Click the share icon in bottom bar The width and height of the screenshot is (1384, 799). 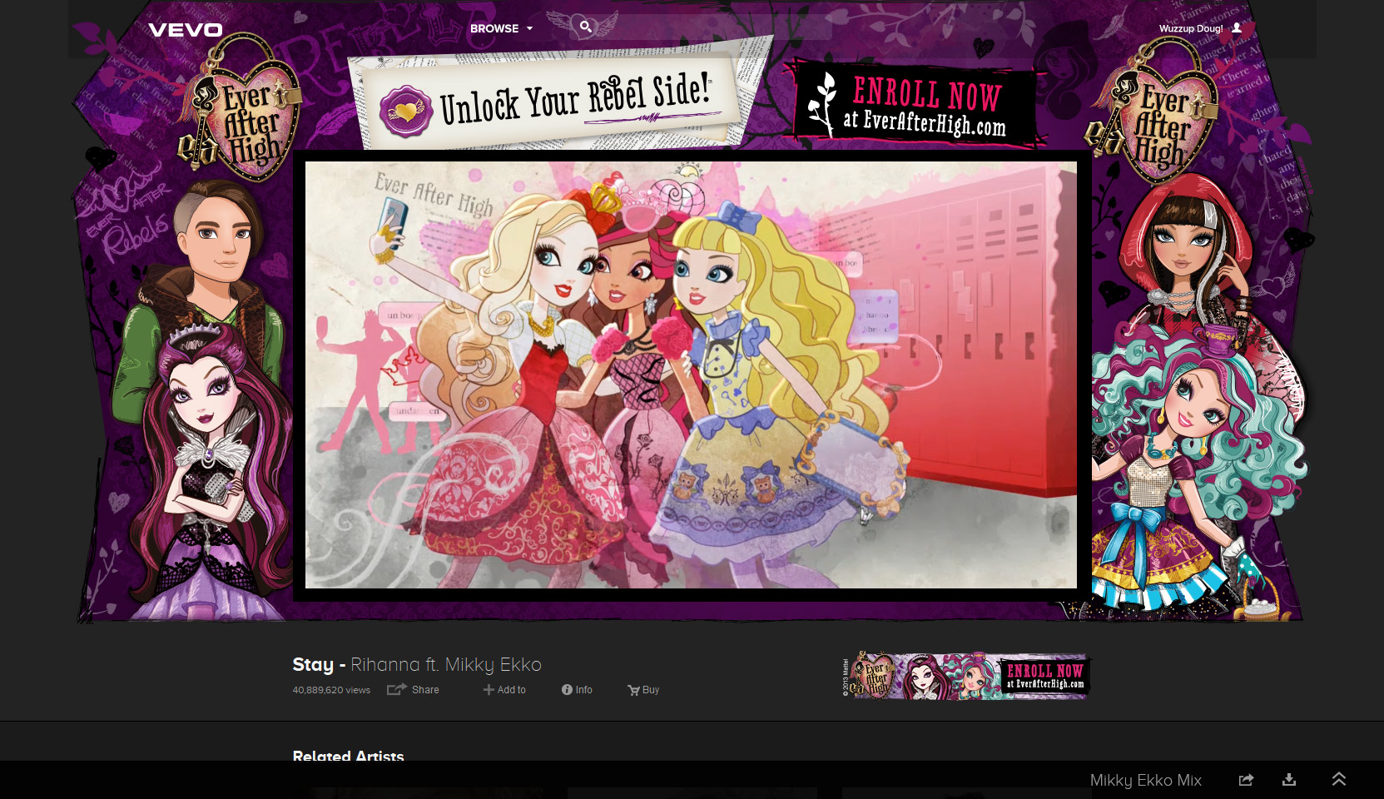pos(1246,780)
